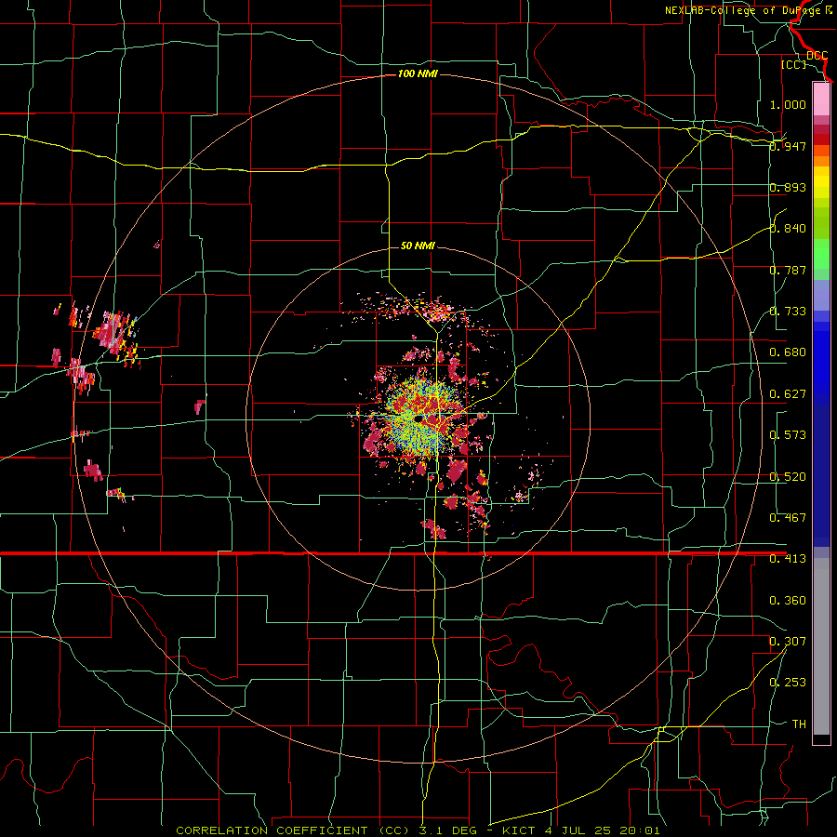Image resolution: width=837 pixels, height=837 pixels.
Task: Click the "50 NMI" range ring label
Action: tap(418, 246)
